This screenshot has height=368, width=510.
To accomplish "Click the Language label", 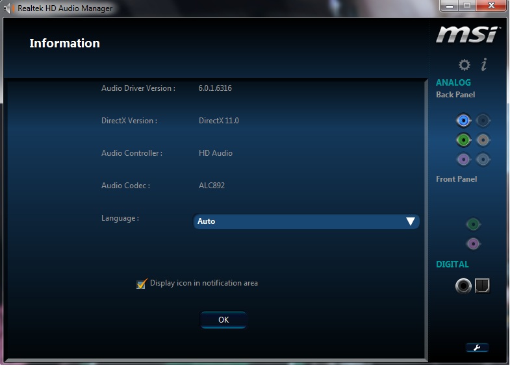I will coord(120,218).
